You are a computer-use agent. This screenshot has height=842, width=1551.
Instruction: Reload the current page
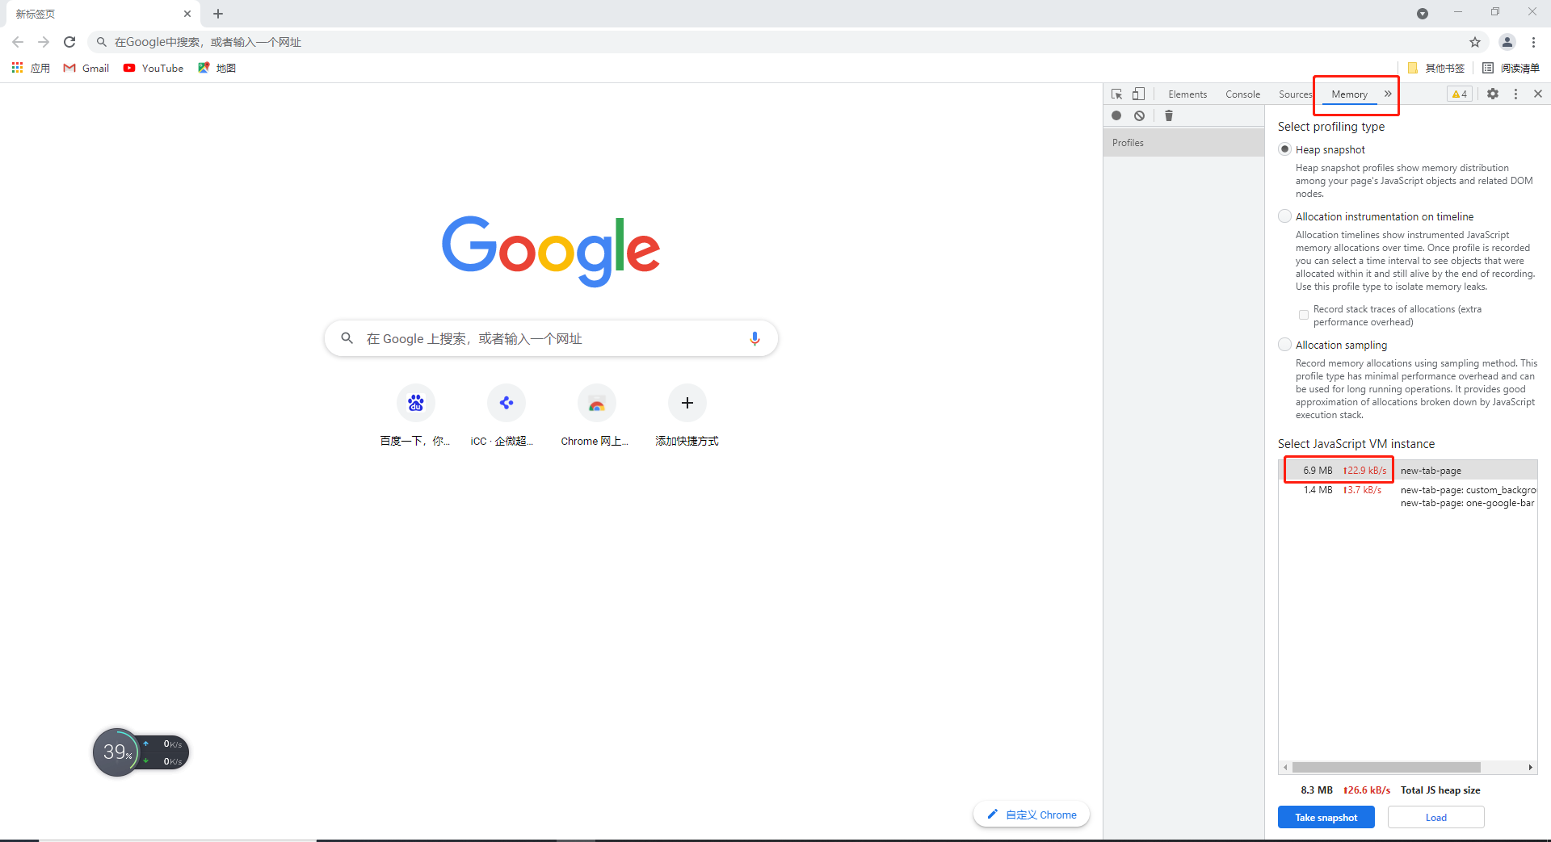(x=69, y=42)
